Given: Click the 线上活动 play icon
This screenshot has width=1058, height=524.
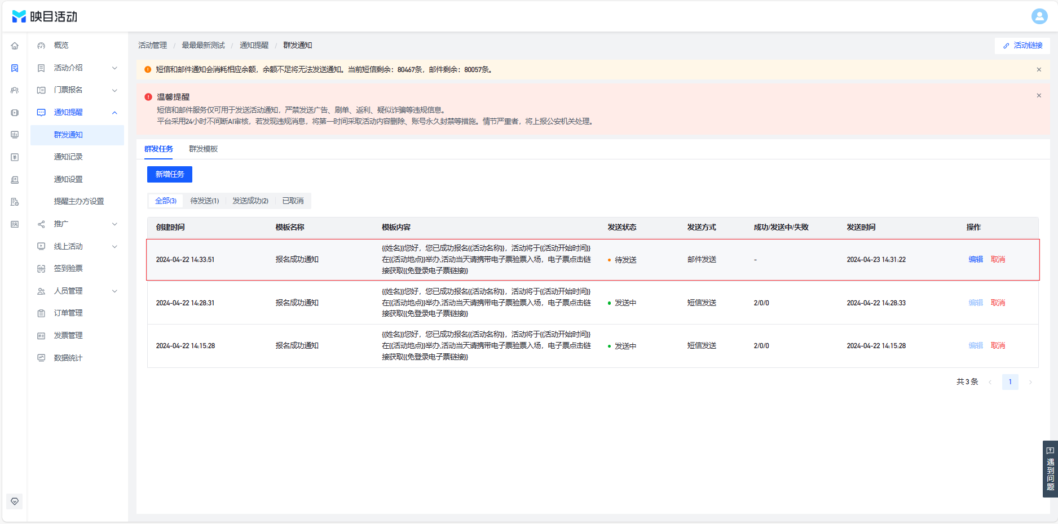Looking at the screenshot, I should click(x=41, y=246).
